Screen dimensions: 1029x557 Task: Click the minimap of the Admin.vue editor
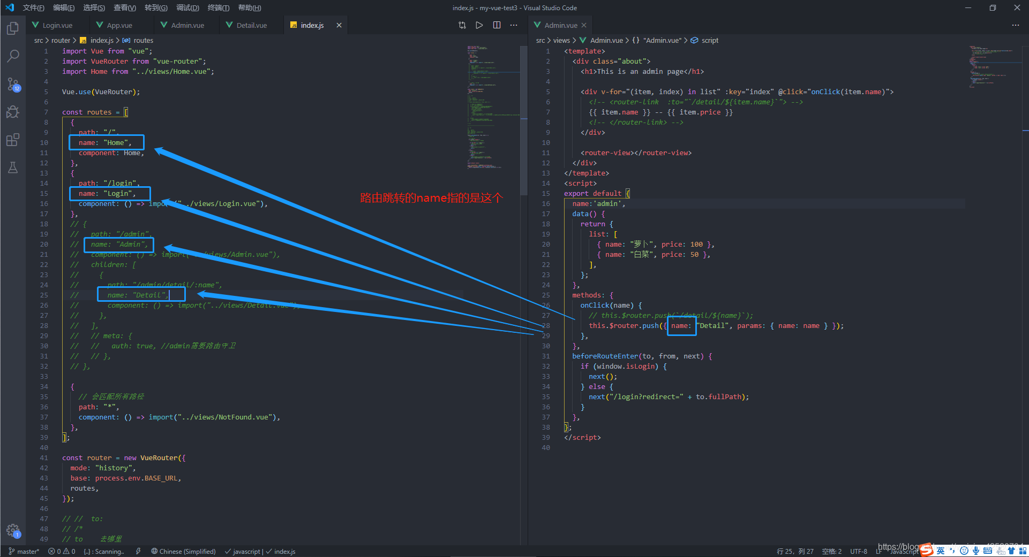click(994, 67)
